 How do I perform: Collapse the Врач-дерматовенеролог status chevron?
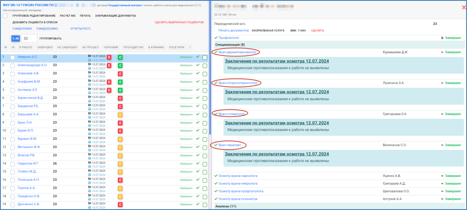click(442, 52)
